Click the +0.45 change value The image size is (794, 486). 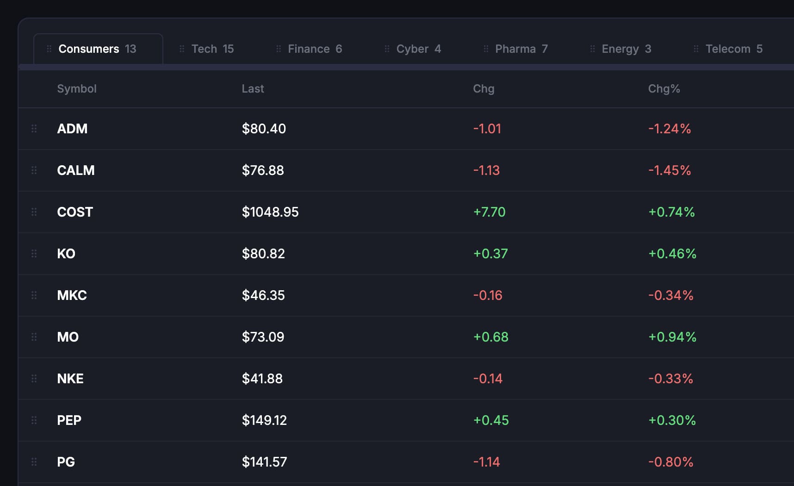click(x=491, y=420)
